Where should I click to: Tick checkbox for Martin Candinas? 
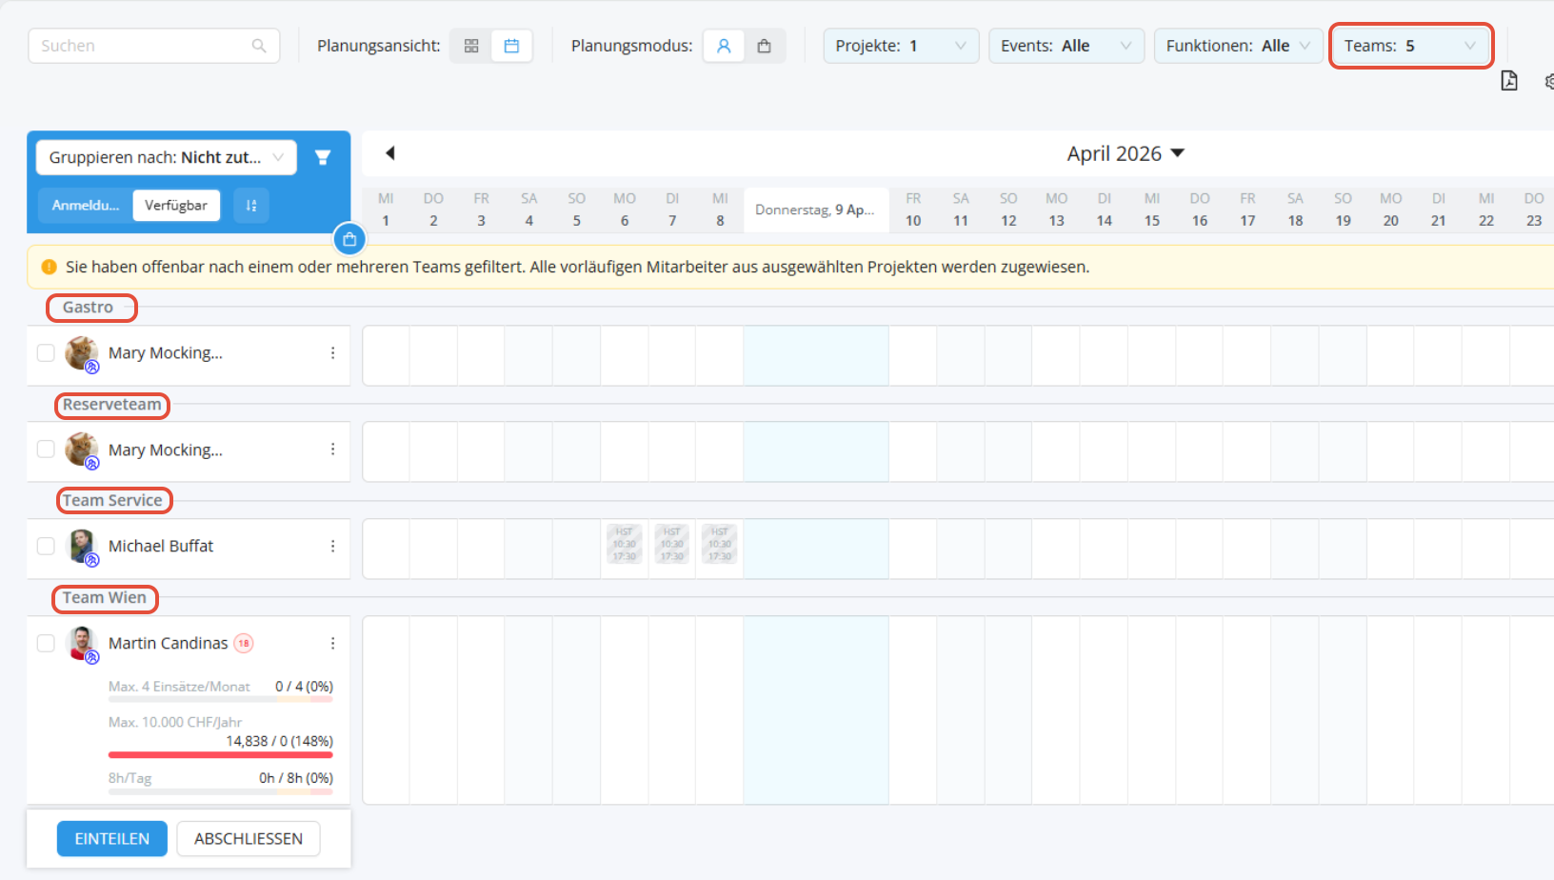coord(46,643)
